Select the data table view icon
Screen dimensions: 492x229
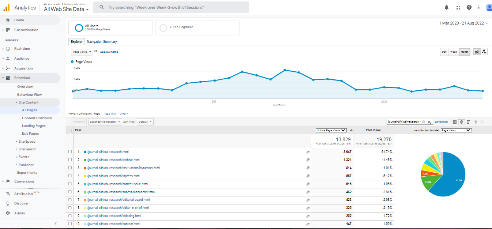[x=455, y=122]
